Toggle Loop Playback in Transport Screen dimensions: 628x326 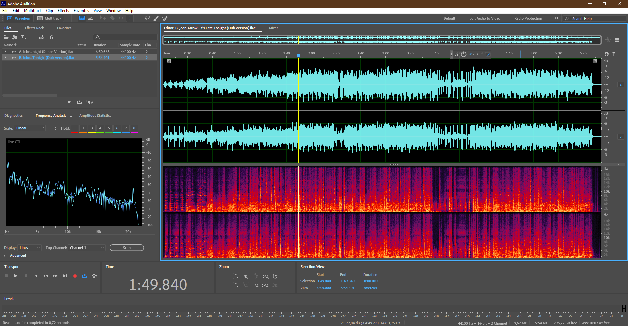(85, 276)
